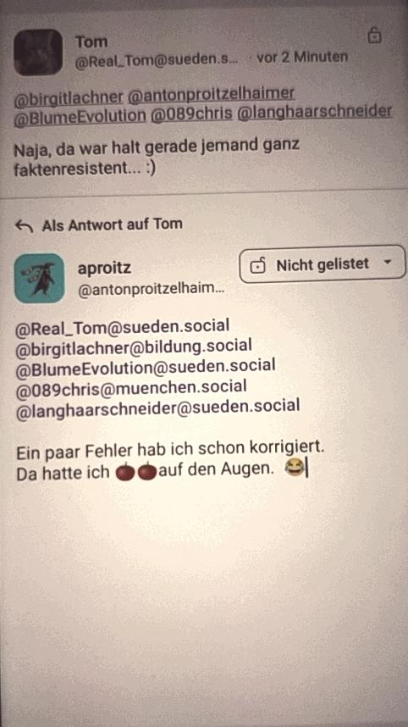408x727 pixels.
Task: Click the @Real_Tom@sueden.social line in reply text
Action: coord(122,327)
